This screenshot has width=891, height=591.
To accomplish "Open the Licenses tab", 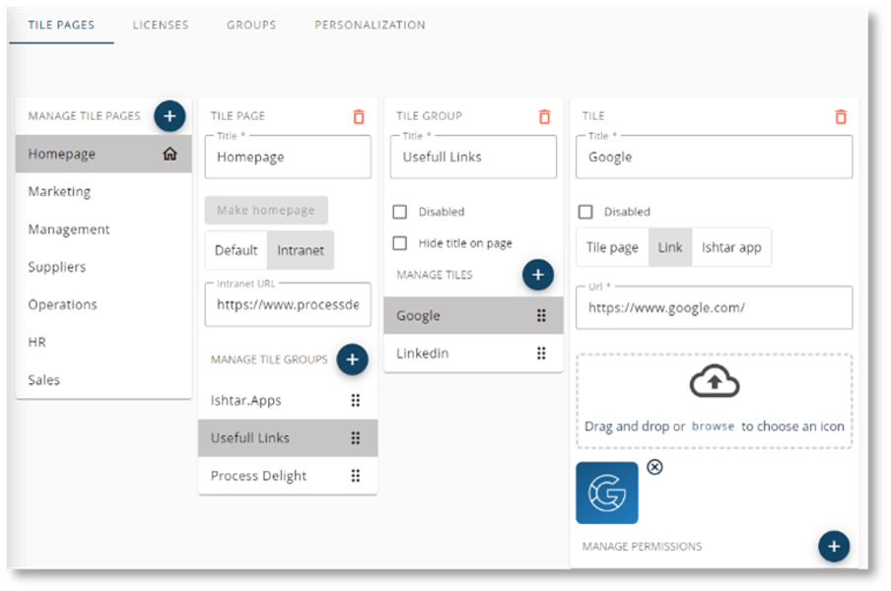I will point(161,25).
